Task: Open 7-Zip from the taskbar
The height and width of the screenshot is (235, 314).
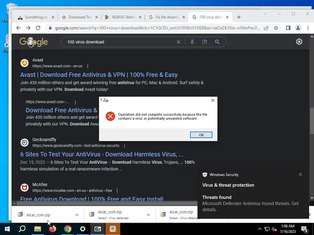Action: pyautogui.click(x=98, y=229)
